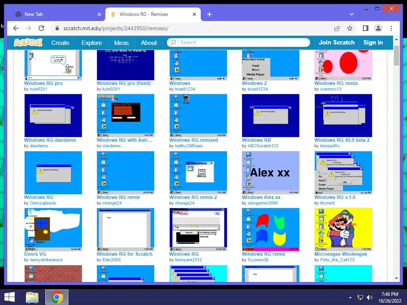The width and height of the screenshot is (407, 305).
Task: Open project link Doors VG
Action: tap(35, 254)
